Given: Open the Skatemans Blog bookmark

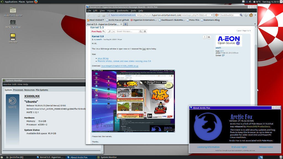Looking at the screenshot, I should 210,20.
